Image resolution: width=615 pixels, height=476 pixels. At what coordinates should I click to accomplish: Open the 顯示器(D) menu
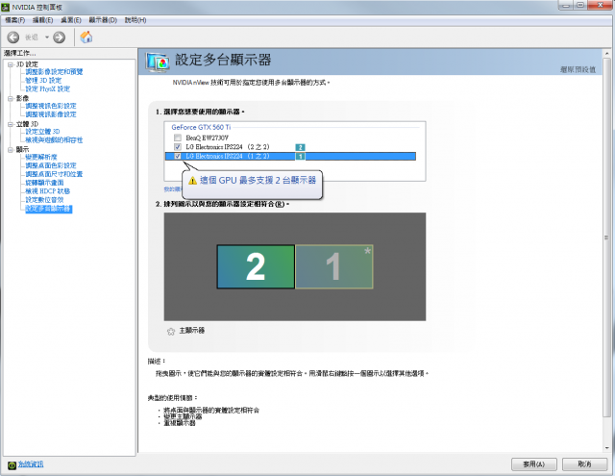click(103, 20)
